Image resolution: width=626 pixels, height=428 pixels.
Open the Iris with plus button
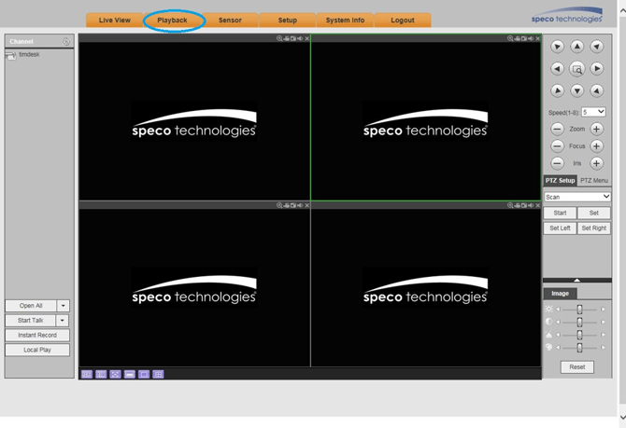tap(596, 163)
